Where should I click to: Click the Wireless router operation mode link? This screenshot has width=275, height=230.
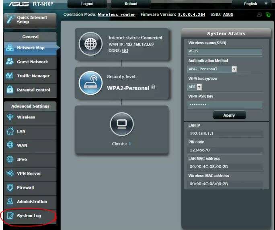point(117,15)
